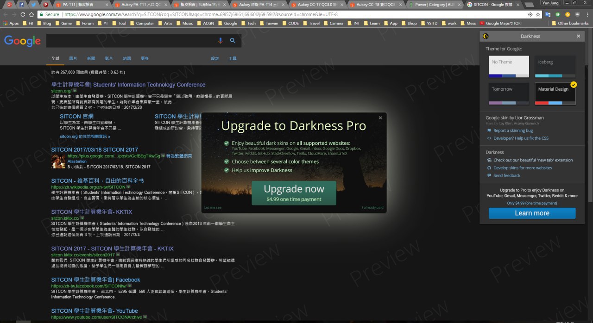Click the Report a skinning bug link

[x=513, y=130]
